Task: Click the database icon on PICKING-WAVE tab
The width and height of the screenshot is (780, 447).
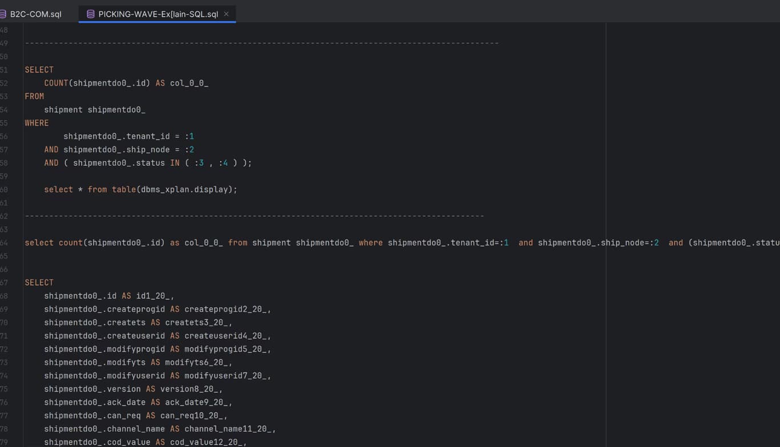Action: click(x=90, y=14)
